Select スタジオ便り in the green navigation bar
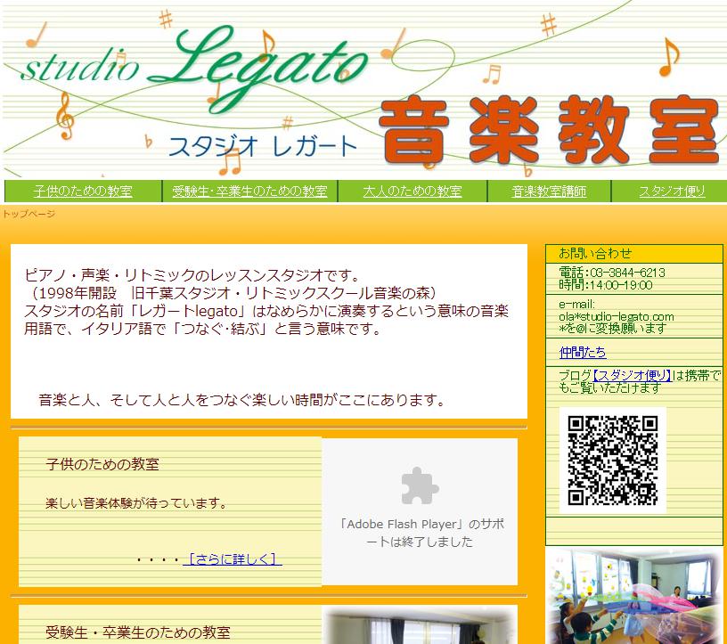This screenshot has height=644, width=727. (x=672, y=192)
